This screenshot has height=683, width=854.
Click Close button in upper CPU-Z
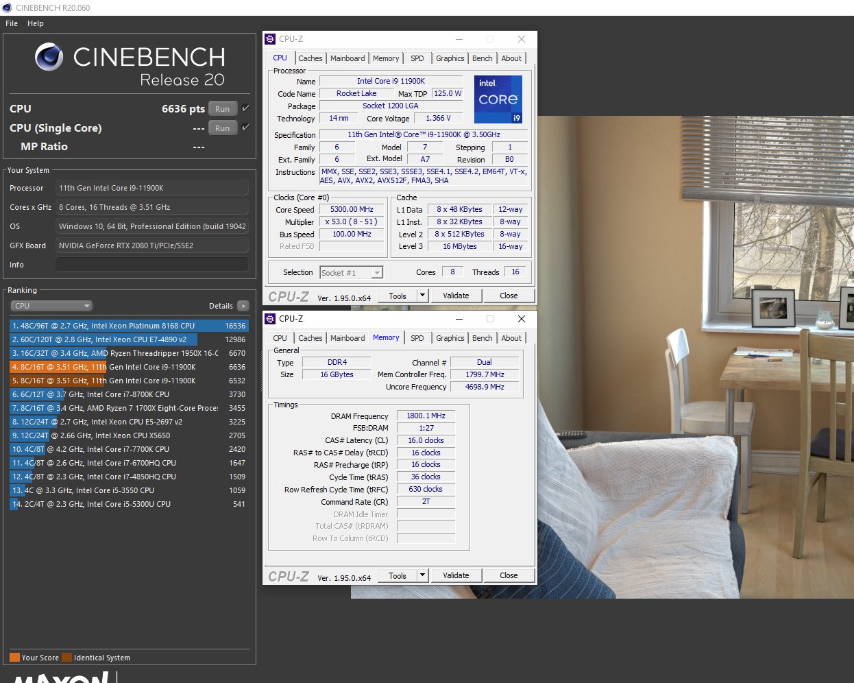pos(509,296)
